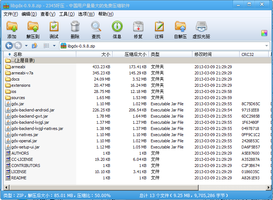Select the sources folder

coord(18,98)
